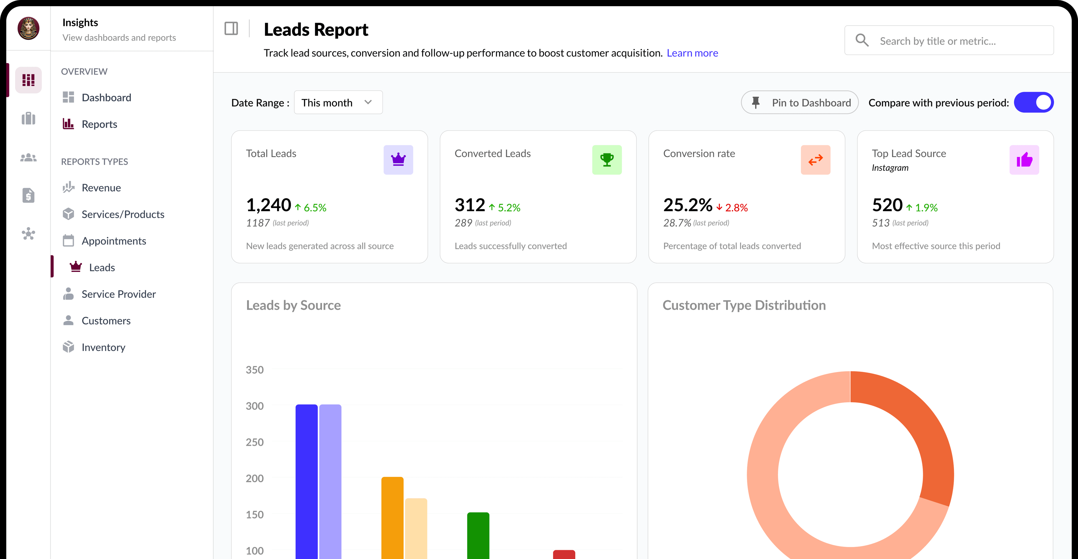Screen dimensions: 1078x559
Task: Click the Customer Type Distribution title
Action: click(744, 305)
